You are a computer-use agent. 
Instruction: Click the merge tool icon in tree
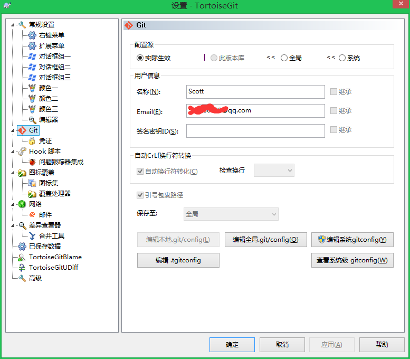[x=32, y=236]
